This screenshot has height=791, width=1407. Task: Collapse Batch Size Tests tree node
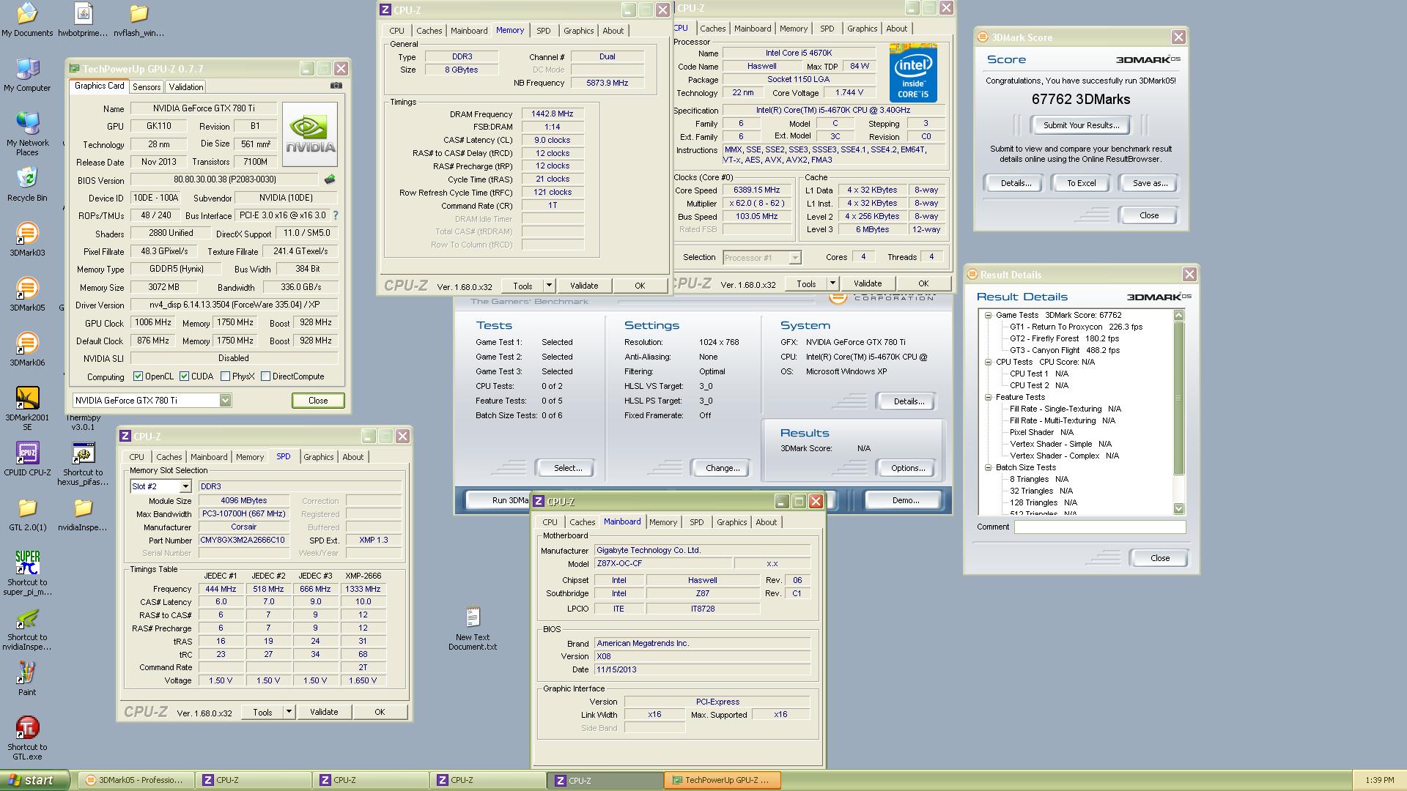click(x=988, y=467)
